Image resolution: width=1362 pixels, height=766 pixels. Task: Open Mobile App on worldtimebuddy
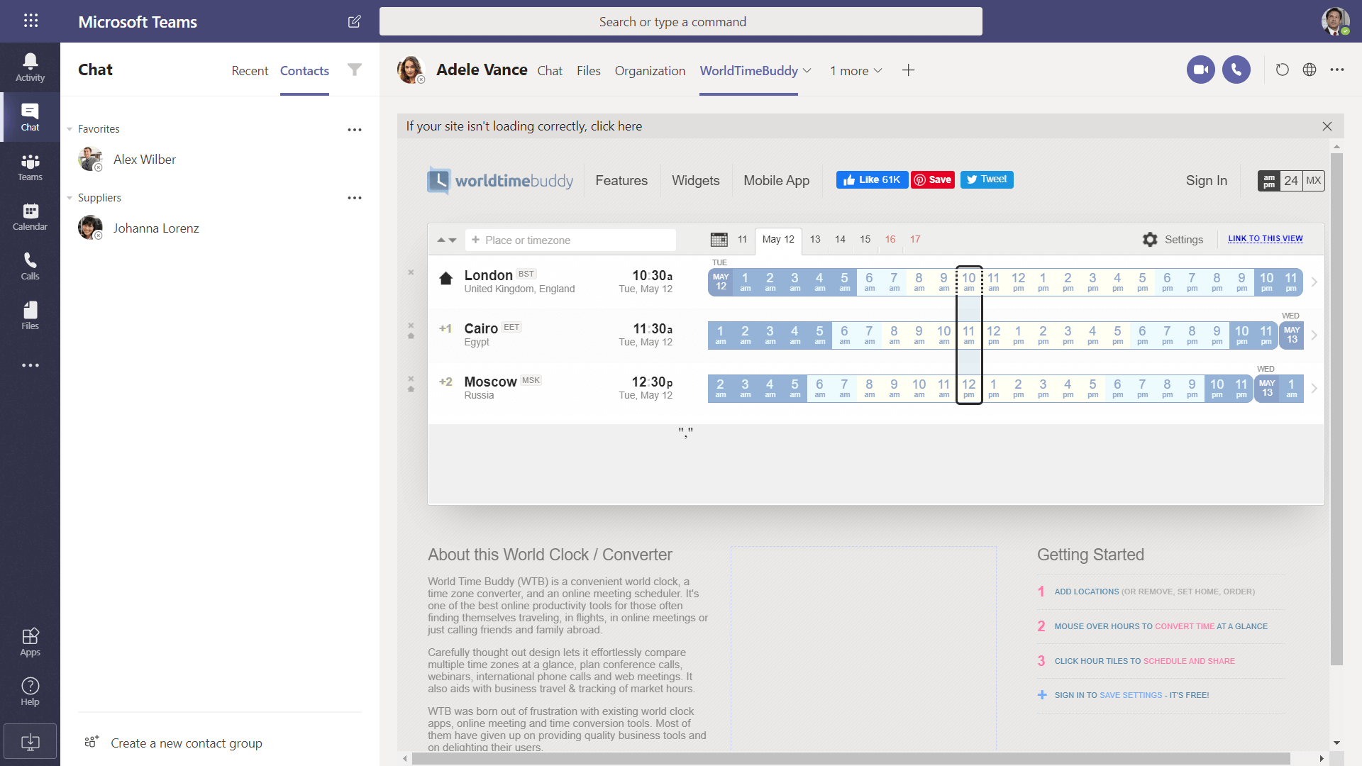tap(777, 181)
